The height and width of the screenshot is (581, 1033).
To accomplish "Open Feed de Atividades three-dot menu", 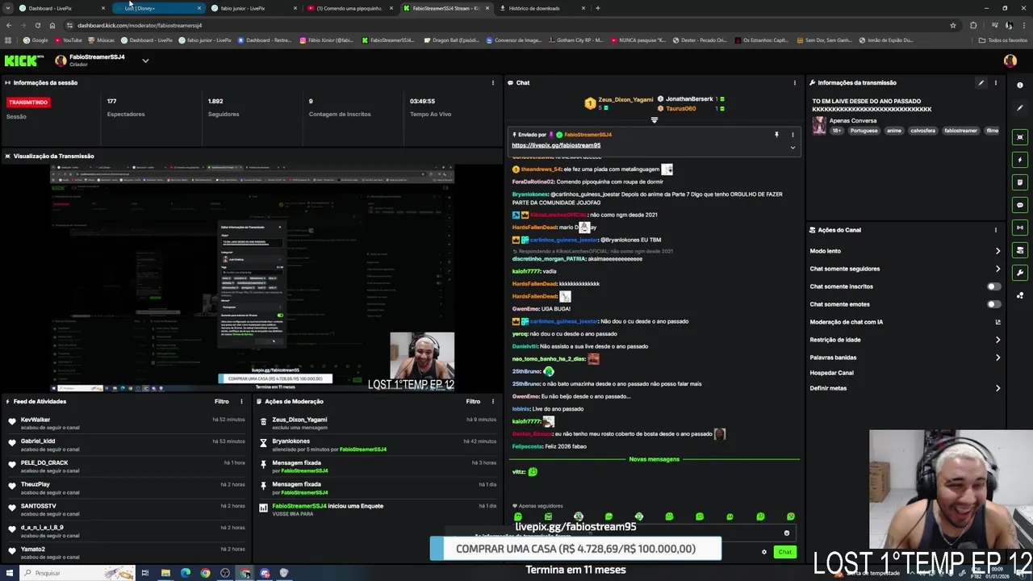I will click(x=241, y=401).
